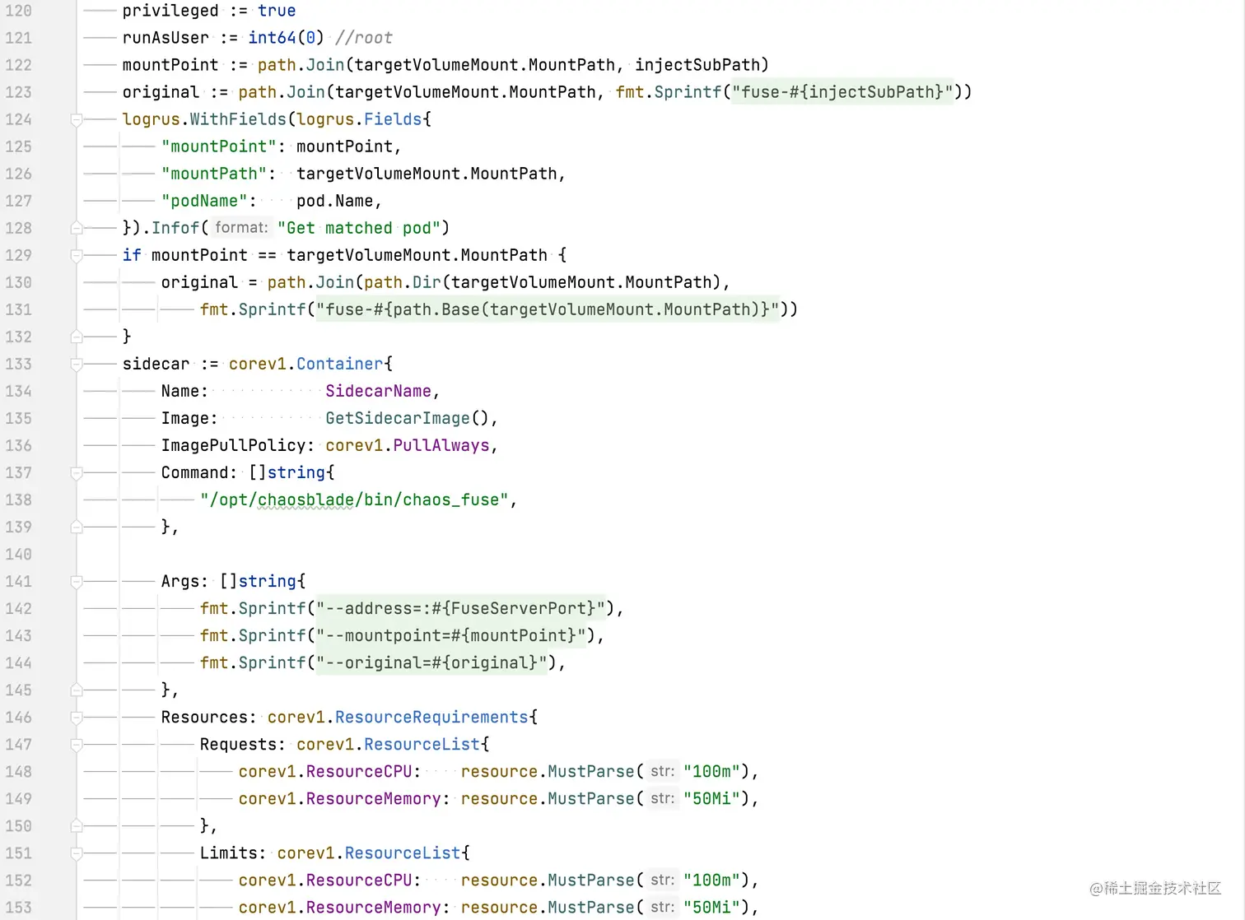
Task: Click the "sidecar" variable on line 133
Action: pos(156,364)
